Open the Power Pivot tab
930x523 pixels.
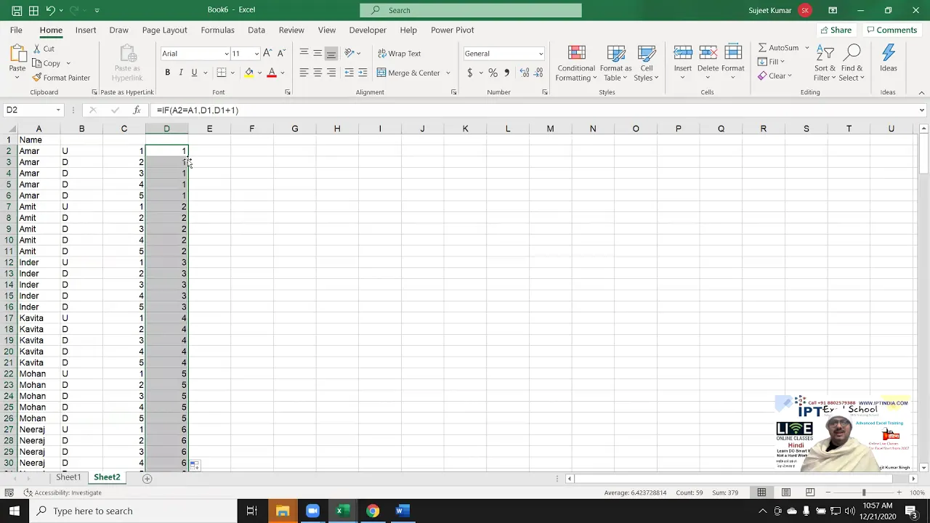point(452,30)
